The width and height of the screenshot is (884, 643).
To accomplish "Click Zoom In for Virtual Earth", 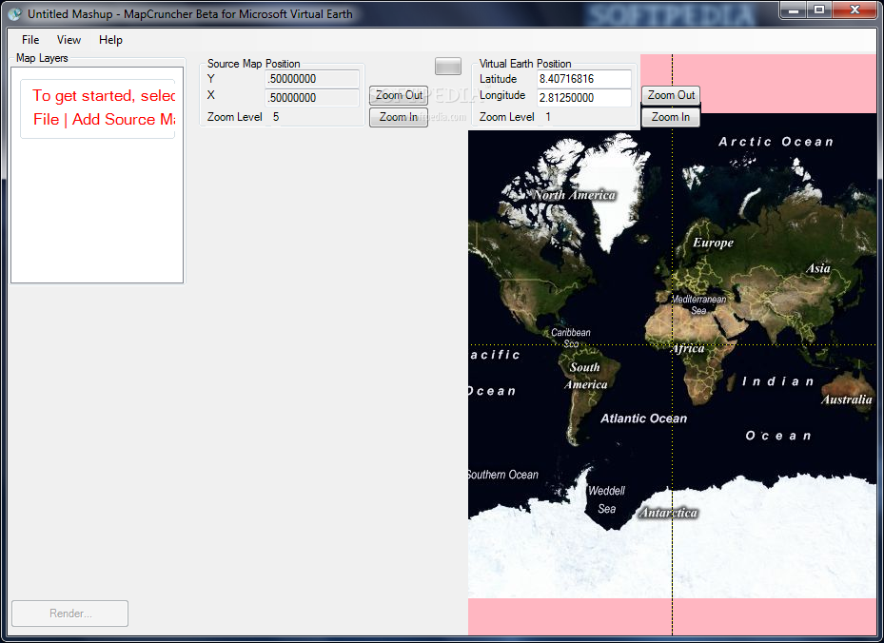I will tap(671, 117).
